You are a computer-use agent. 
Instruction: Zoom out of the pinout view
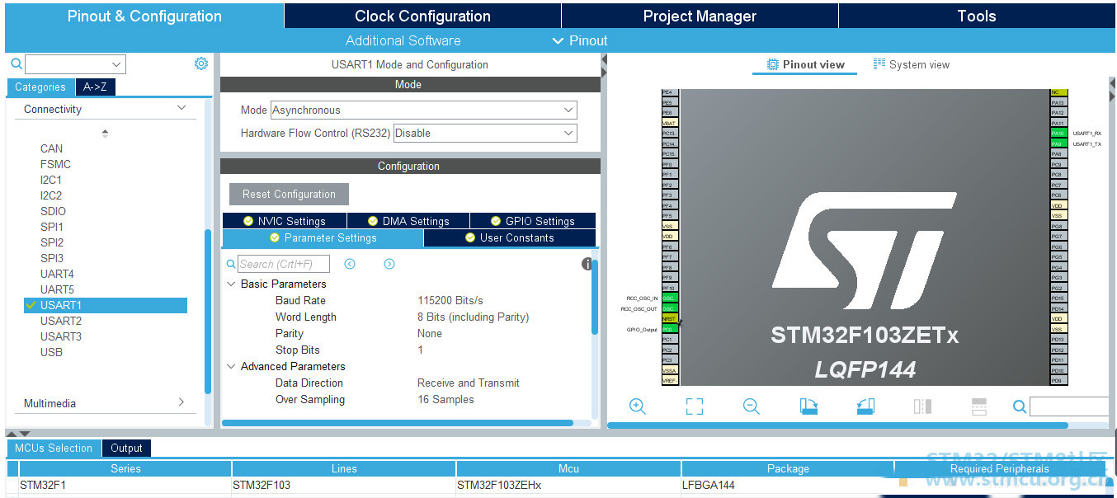[751, 406]
